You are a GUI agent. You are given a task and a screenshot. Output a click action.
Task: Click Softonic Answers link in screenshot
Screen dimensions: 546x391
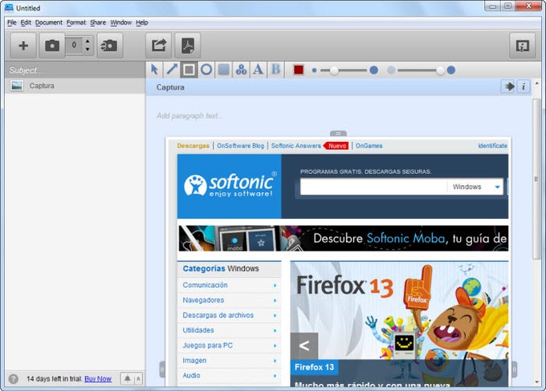point(296,146)
